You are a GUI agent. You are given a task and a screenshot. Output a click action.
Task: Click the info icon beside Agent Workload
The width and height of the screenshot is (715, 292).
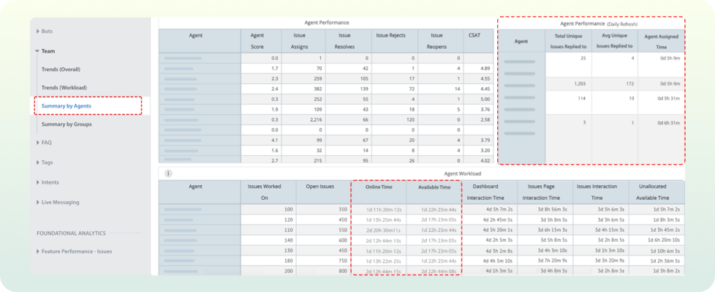(x=168, y=173)
